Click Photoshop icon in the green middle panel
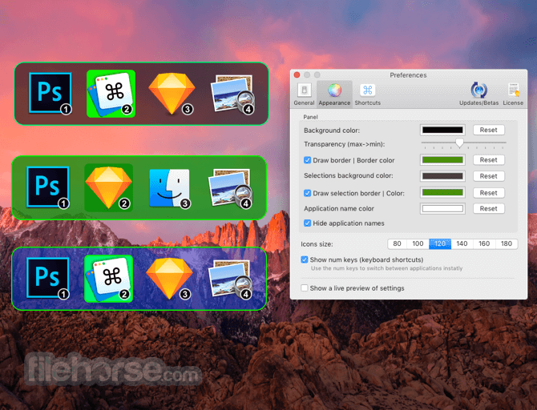 pyautogui.click(x=48, y=187)
